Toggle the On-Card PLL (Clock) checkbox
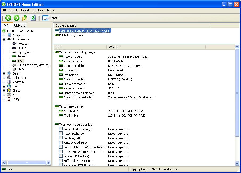 click(61, 156)
